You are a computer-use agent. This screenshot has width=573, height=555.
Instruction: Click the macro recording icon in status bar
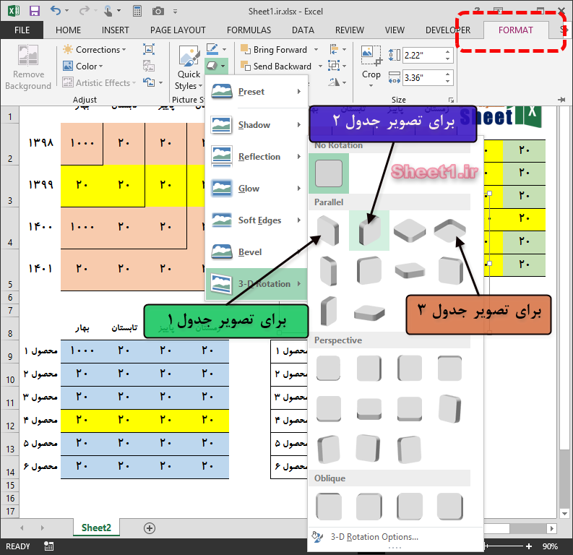pos(48,546)
